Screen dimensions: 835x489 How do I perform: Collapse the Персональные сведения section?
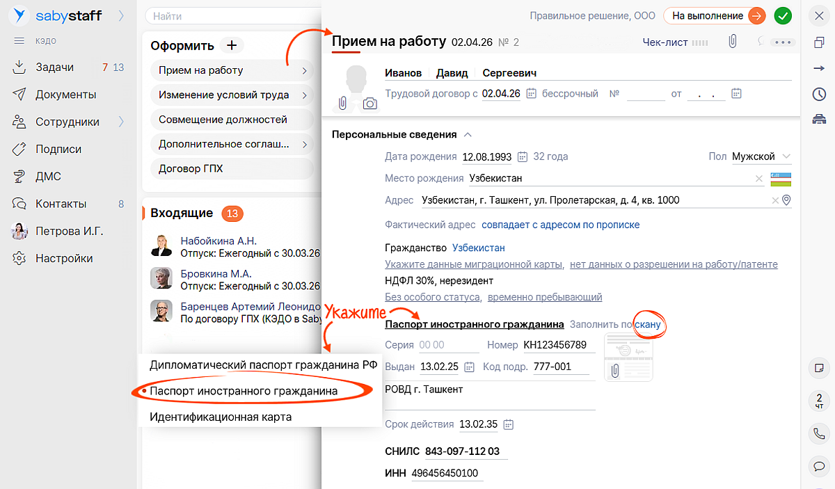pos(468,134)
